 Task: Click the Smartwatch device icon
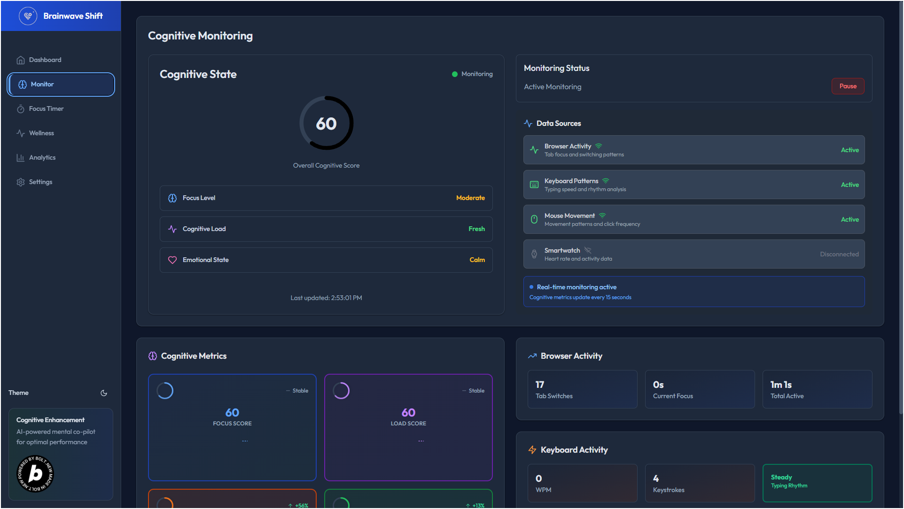coord(534,254)
